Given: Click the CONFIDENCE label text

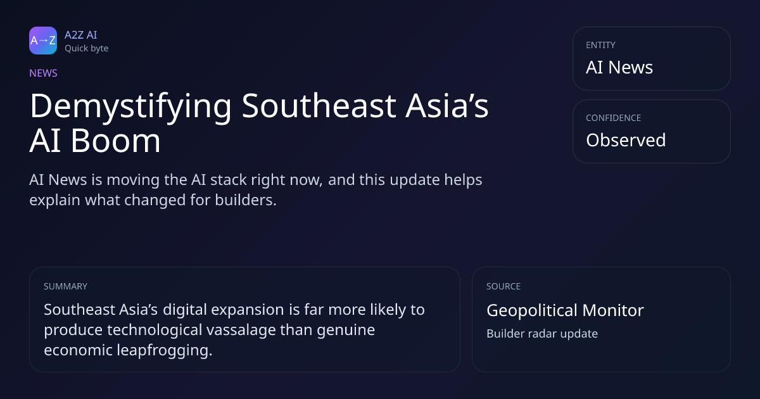Looking at the screenshot, I should coord(613,118).
